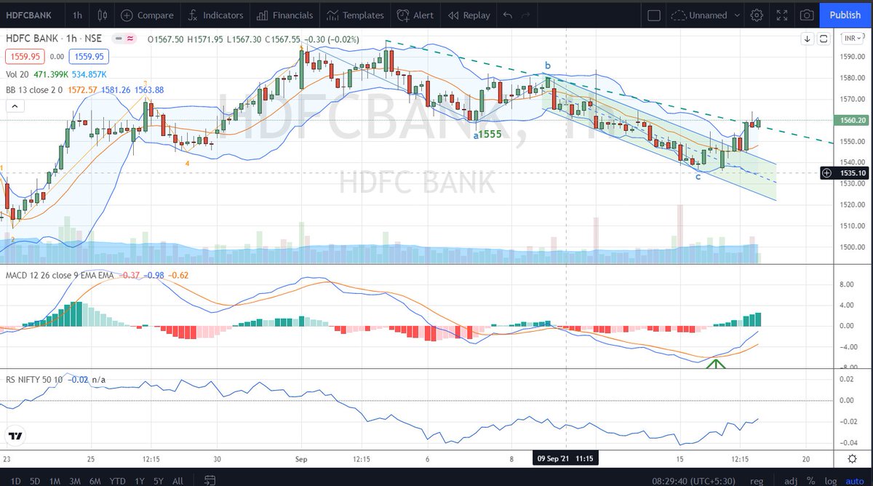The height and width of the screenshot is (486, 873).
Task: Open chart settings gear in top toolbar
Action: click(757, 15)
